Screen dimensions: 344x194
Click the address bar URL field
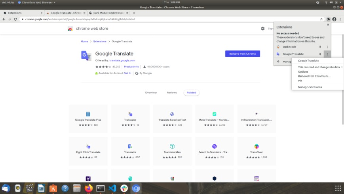(171, 19)
